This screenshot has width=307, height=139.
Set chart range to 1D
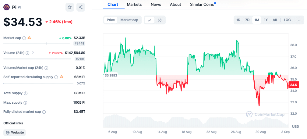pos(238,20)
